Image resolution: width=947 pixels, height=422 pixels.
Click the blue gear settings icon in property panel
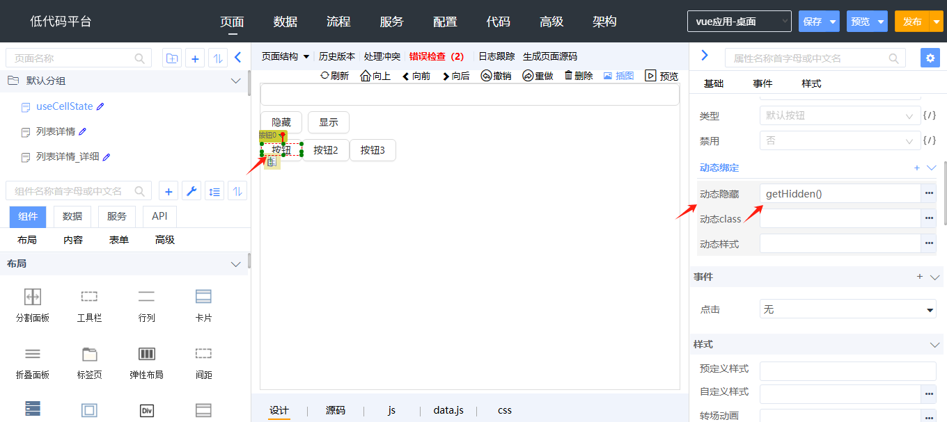point(930,58)
